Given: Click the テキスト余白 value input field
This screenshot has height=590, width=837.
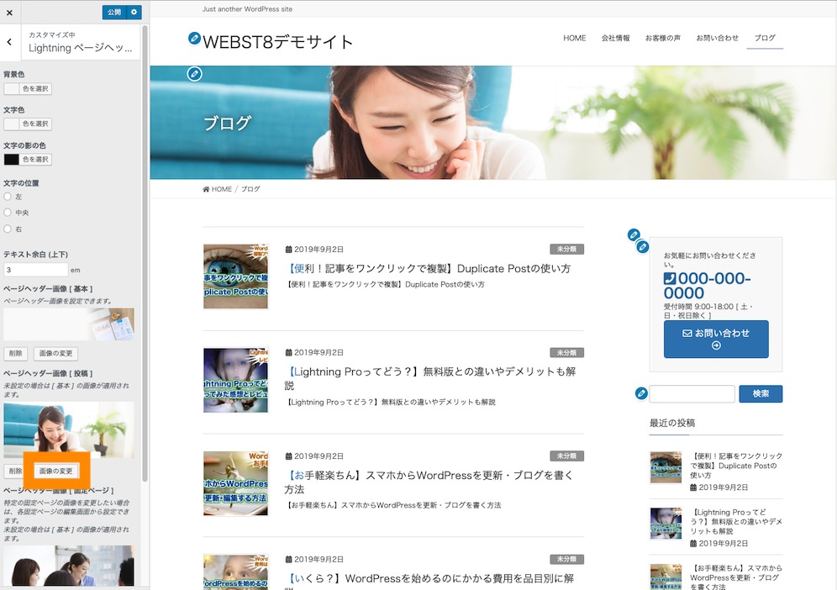Looking at the screenshot, I should tap(38, 269).
